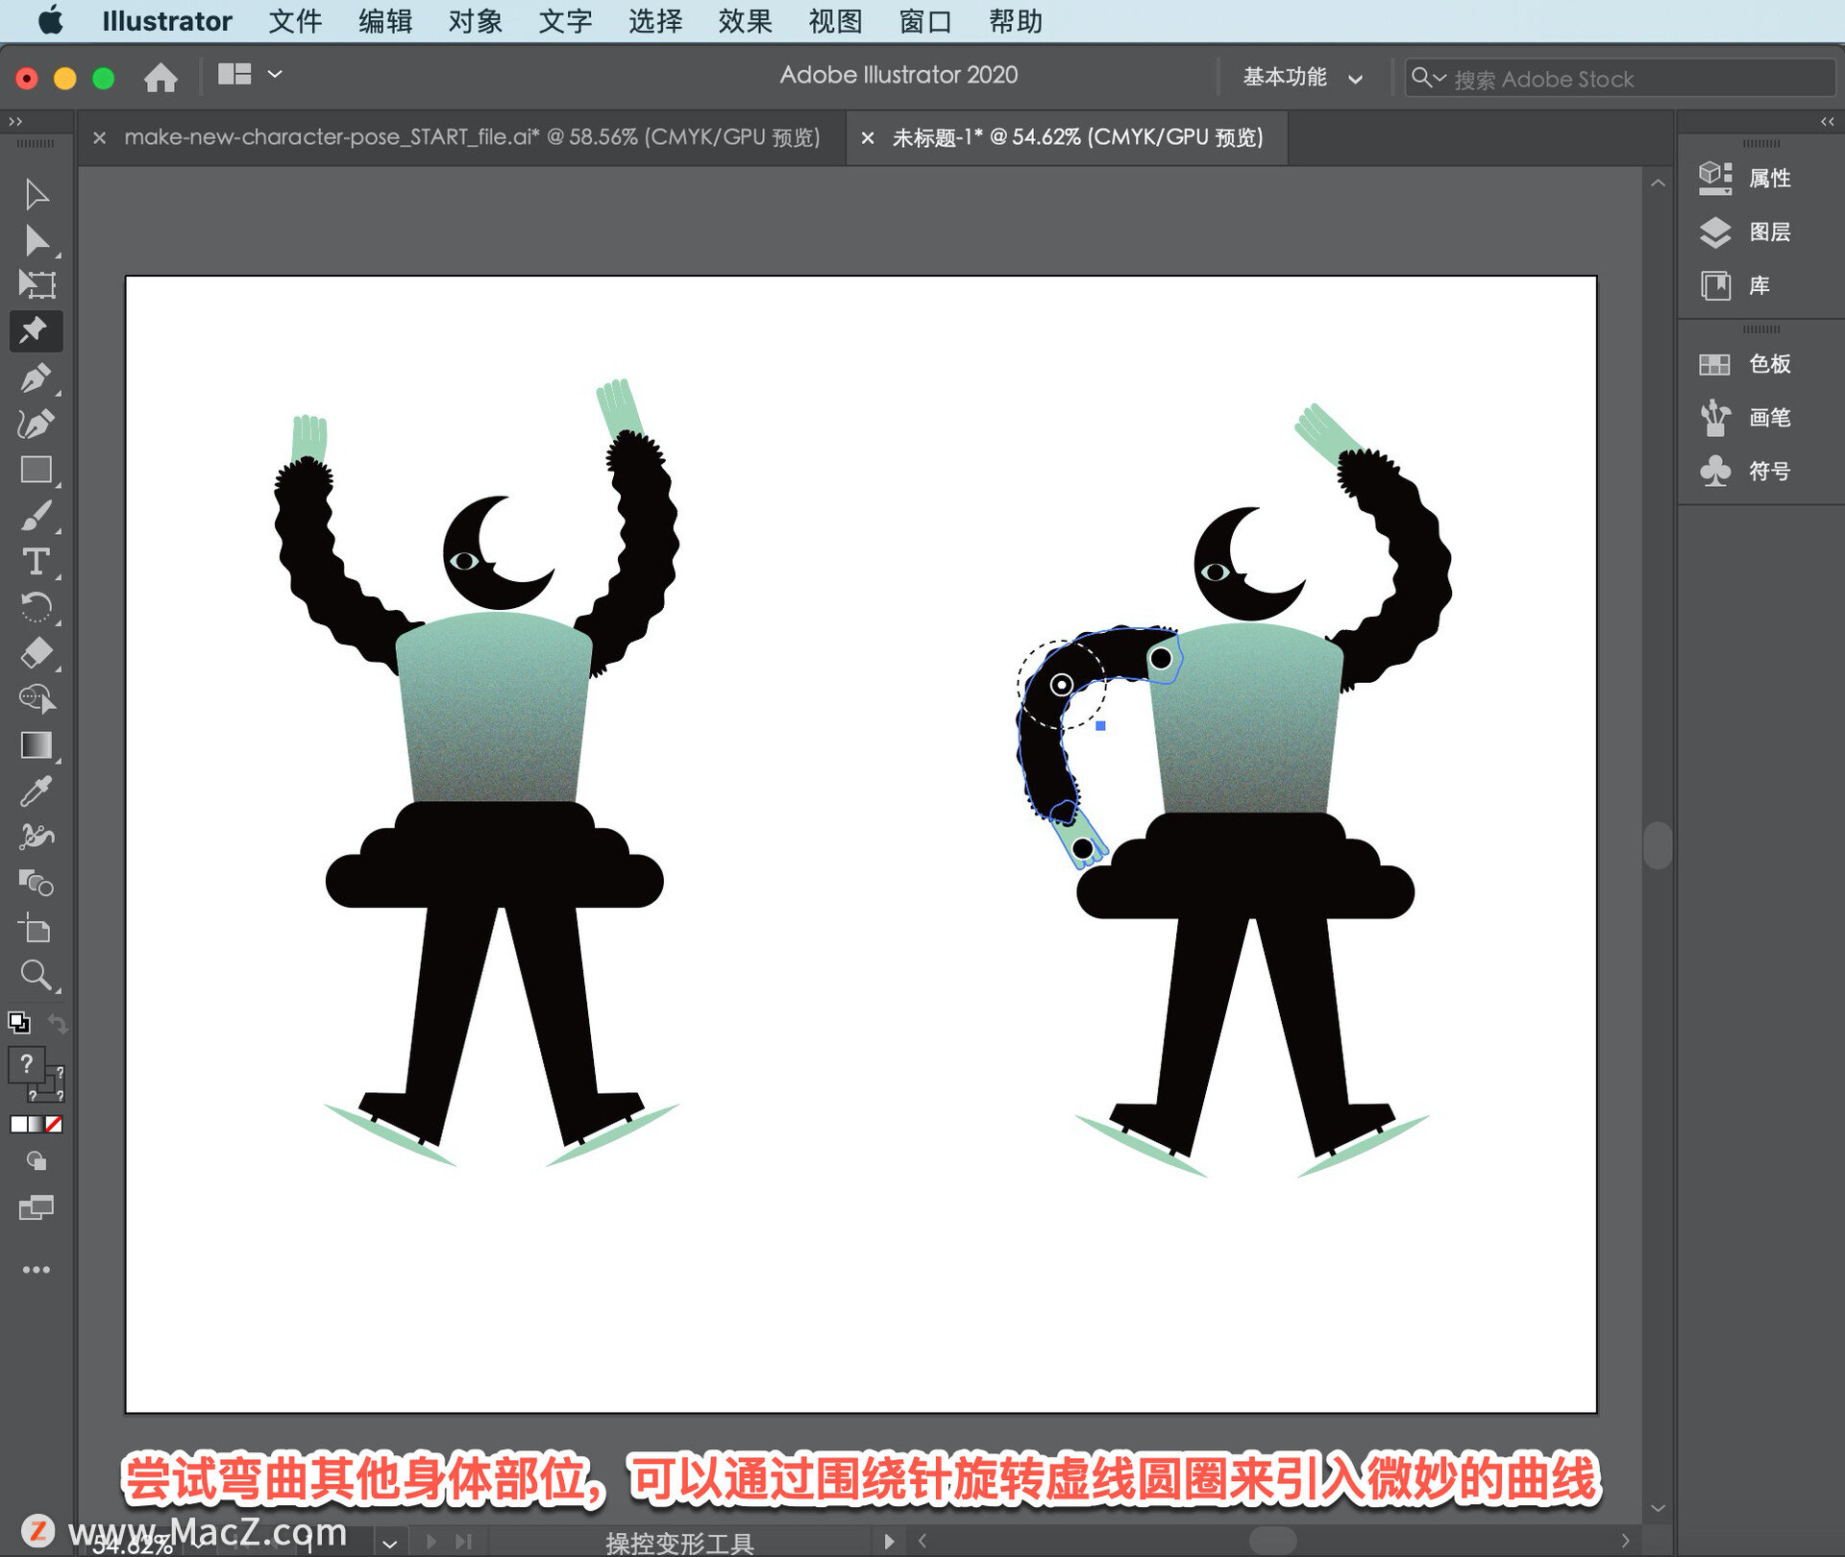Swap fill and stroke colors
Viewport: 1845px width, 1557px height.
pos(58,1024)
